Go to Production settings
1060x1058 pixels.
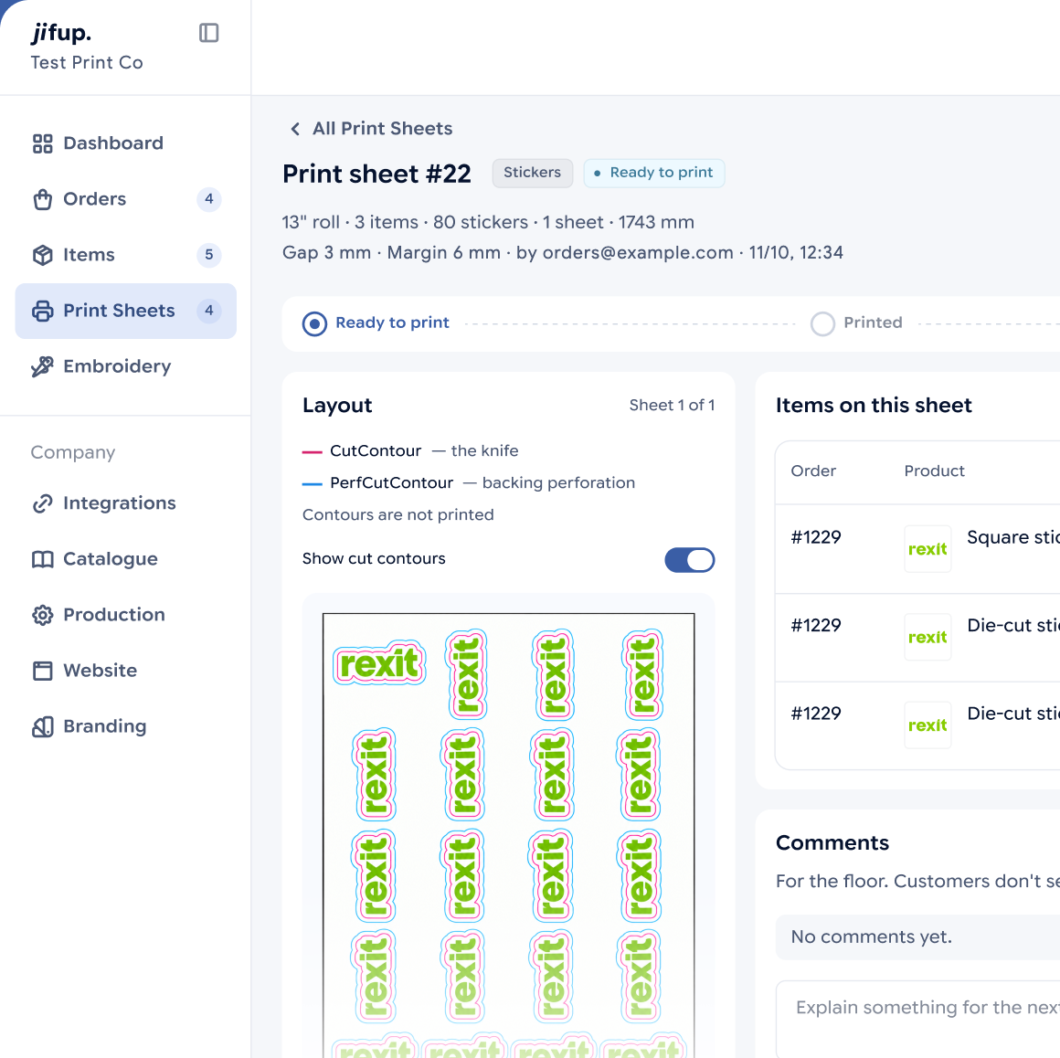(126, 615)
